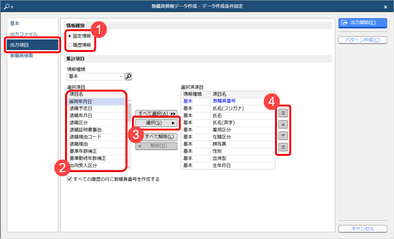Click the 選択(S) button

[x=156, y=123]
